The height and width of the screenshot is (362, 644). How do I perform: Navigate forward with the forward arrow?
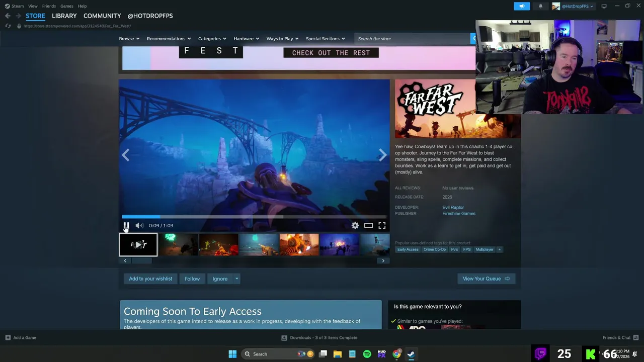(18, 16)
